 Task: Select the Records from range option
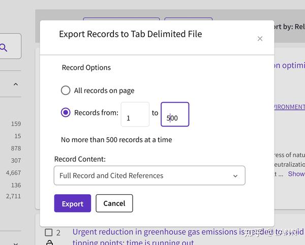[66, 112]
